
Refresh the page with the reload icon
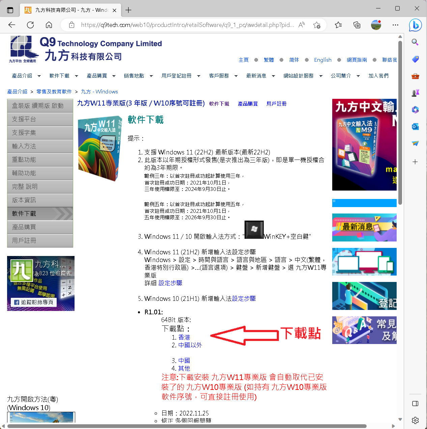[x=30, y=25]
